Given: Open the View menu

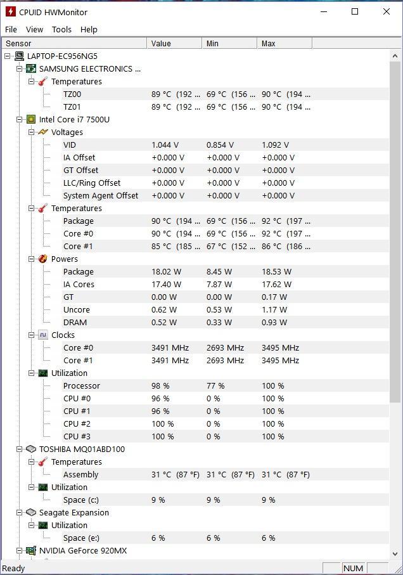Looking at the screenshot, I should 34,29.
